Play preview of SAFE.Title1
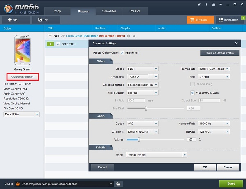The image size is (246, 189). tap(50, 44)
